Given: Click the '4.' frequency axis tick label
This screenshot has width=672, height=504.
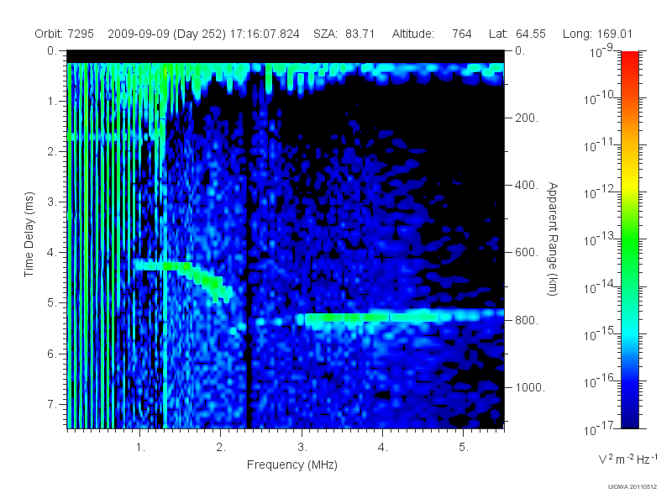Looking at the screenshot, I should [x=383, y=448].
